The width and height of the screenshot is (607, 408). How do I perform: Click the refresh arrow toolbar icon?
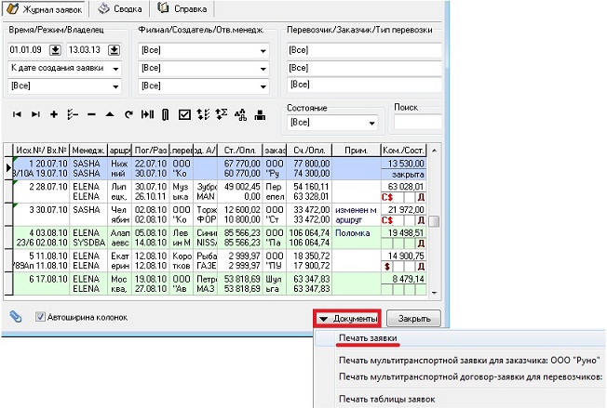[x=128, y=114]
